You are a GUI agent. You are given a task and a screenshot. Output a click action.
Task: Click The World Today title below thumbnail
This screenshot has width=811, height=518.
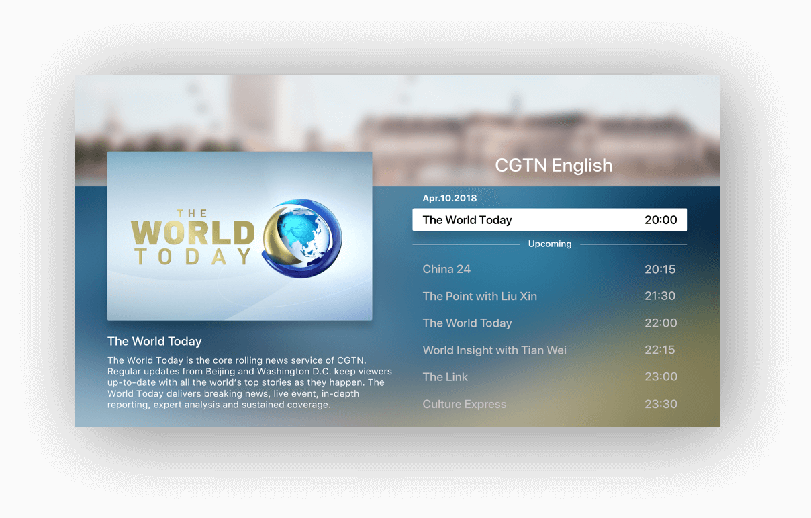[154, 342]
